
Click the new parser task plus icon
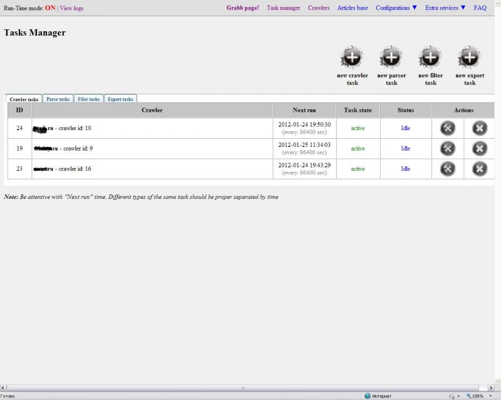(391, 57)
